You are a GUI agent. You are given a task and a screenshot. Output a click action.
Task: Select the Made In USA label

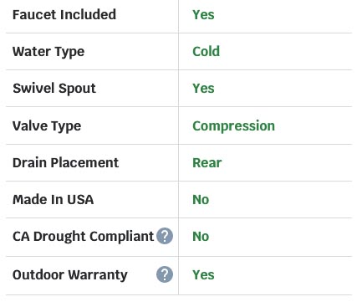tap(53, 199)
